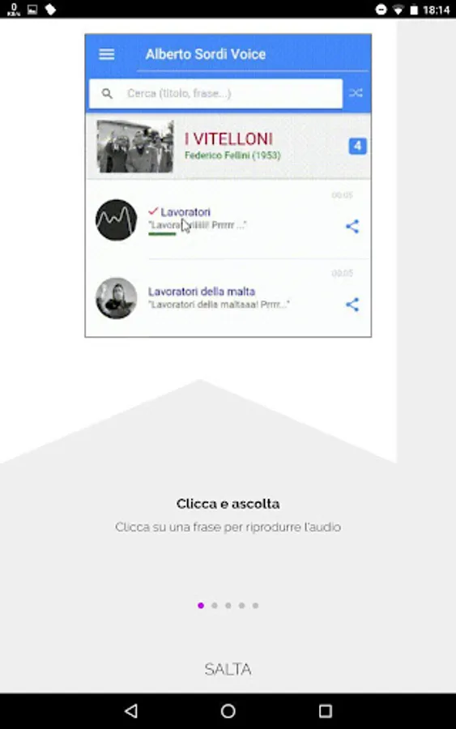The image size is (456, 729).
Task: Jump to the third page indicator dot
Action: coord(228,605)
